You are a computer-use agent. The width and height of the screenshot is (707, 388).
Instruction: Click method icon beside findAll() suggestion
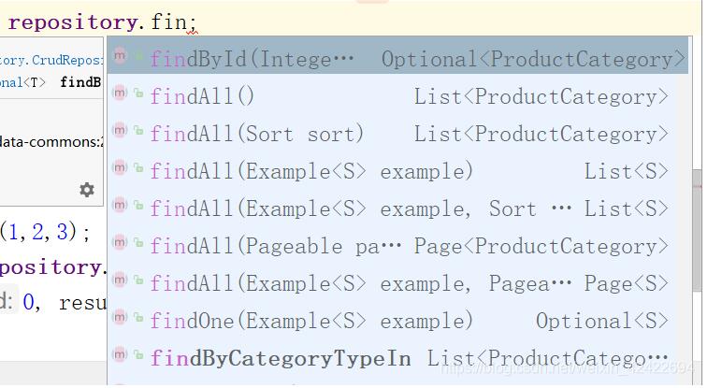point(120,94)
